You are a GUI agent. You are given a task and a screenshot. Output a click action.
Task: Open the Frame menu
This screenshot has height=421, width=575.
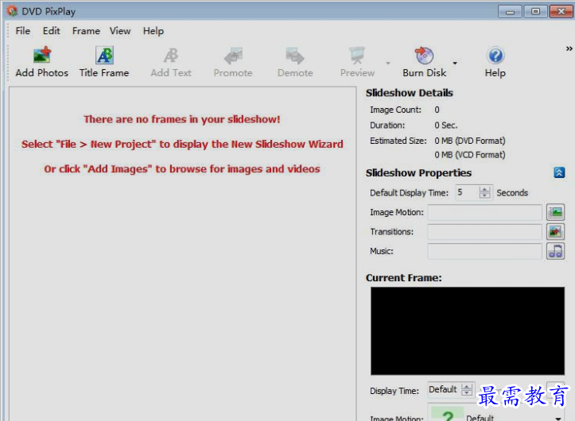[86, 31]
